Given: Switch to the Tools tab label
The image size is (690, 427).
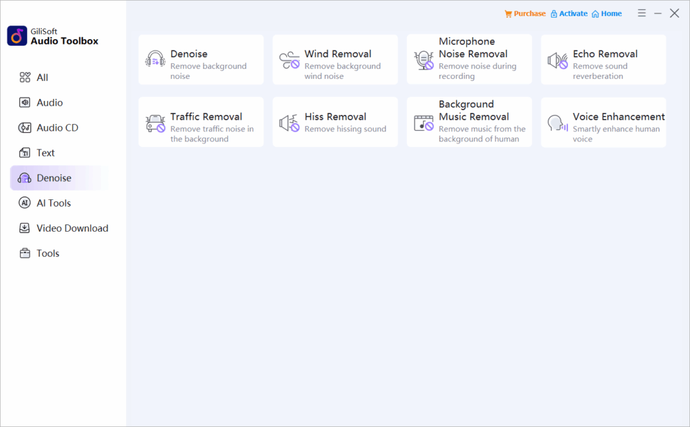Looking at the screenshot, I should (48, 253).
